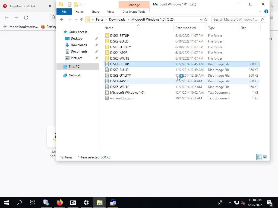Screen dimensions: 278x208
Task: Show hidden system tray icons
Action: click(x=230, y=203)
